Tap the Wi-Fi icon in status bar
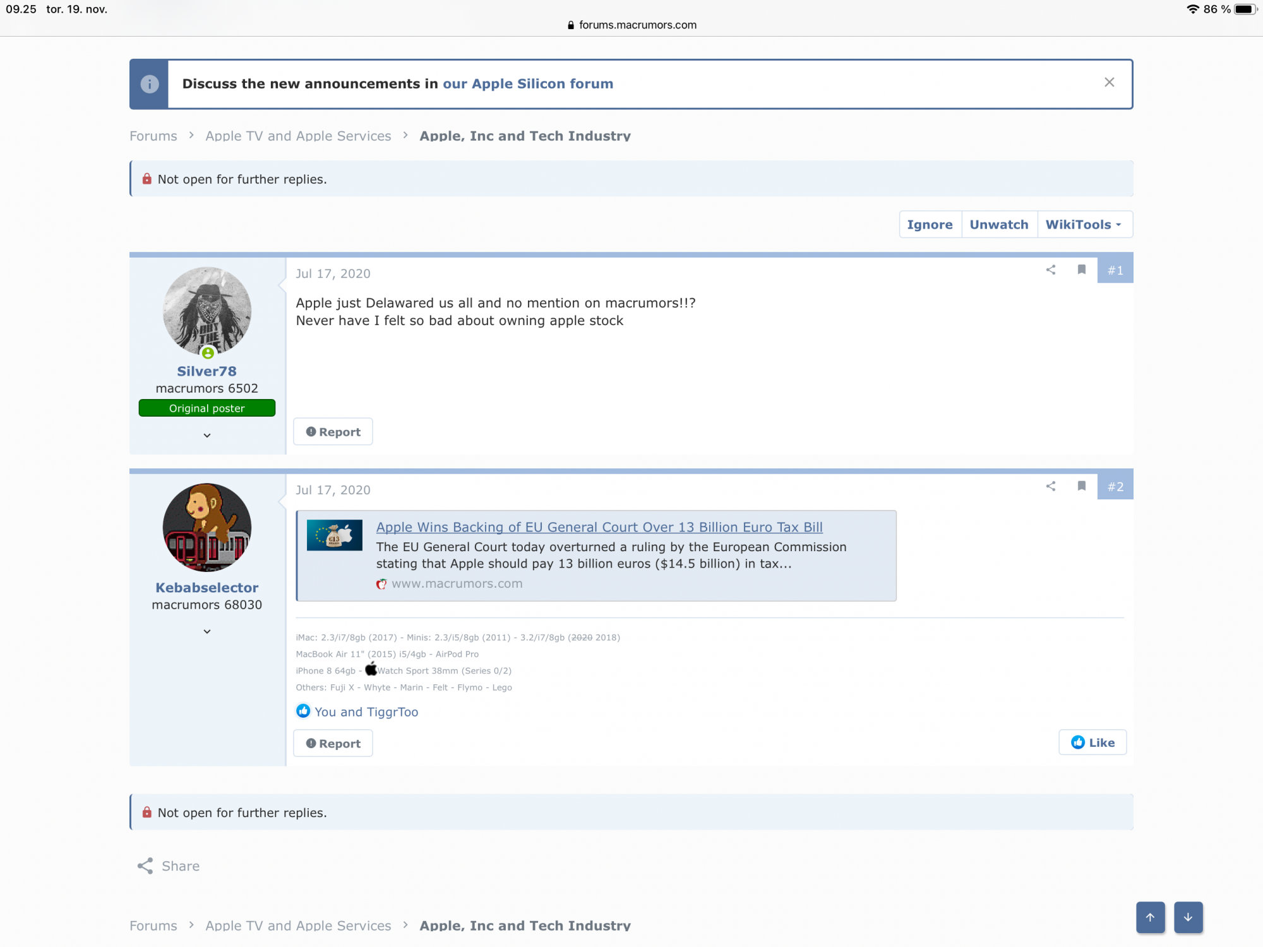 click(x=1193, y=9)
